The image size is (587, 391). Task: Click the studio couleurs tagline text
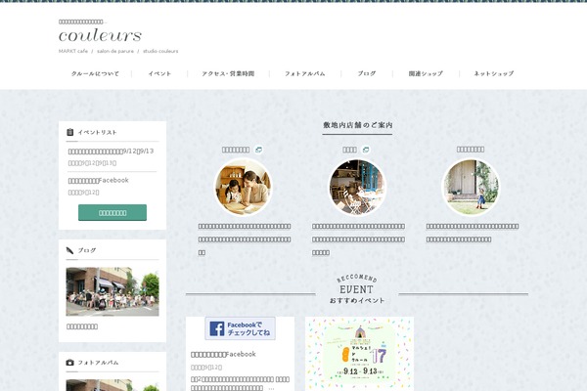(160, 51)
